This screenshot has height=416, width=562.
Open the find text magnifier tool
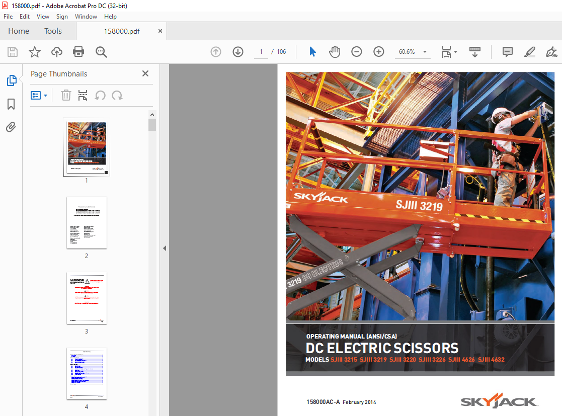click(101, 52)
